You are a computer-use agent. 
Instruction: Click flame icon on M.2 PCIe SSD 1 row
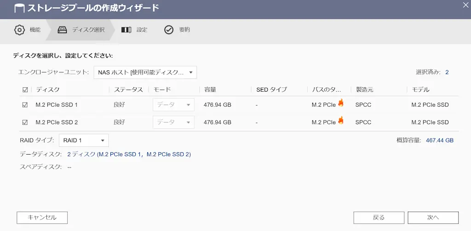point(341,103)
